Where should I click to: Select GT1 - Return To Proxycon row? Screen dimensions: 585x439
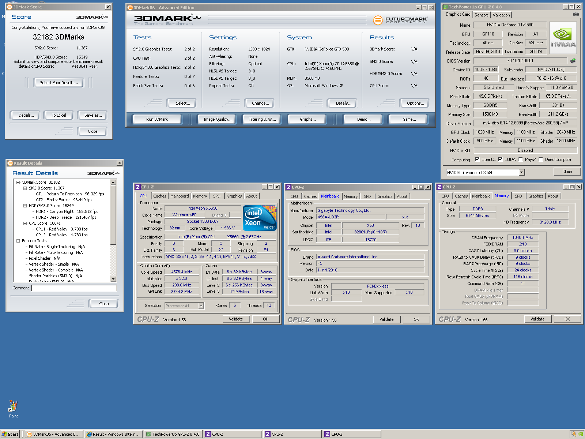pyautogui.click(x=70, y=194)
